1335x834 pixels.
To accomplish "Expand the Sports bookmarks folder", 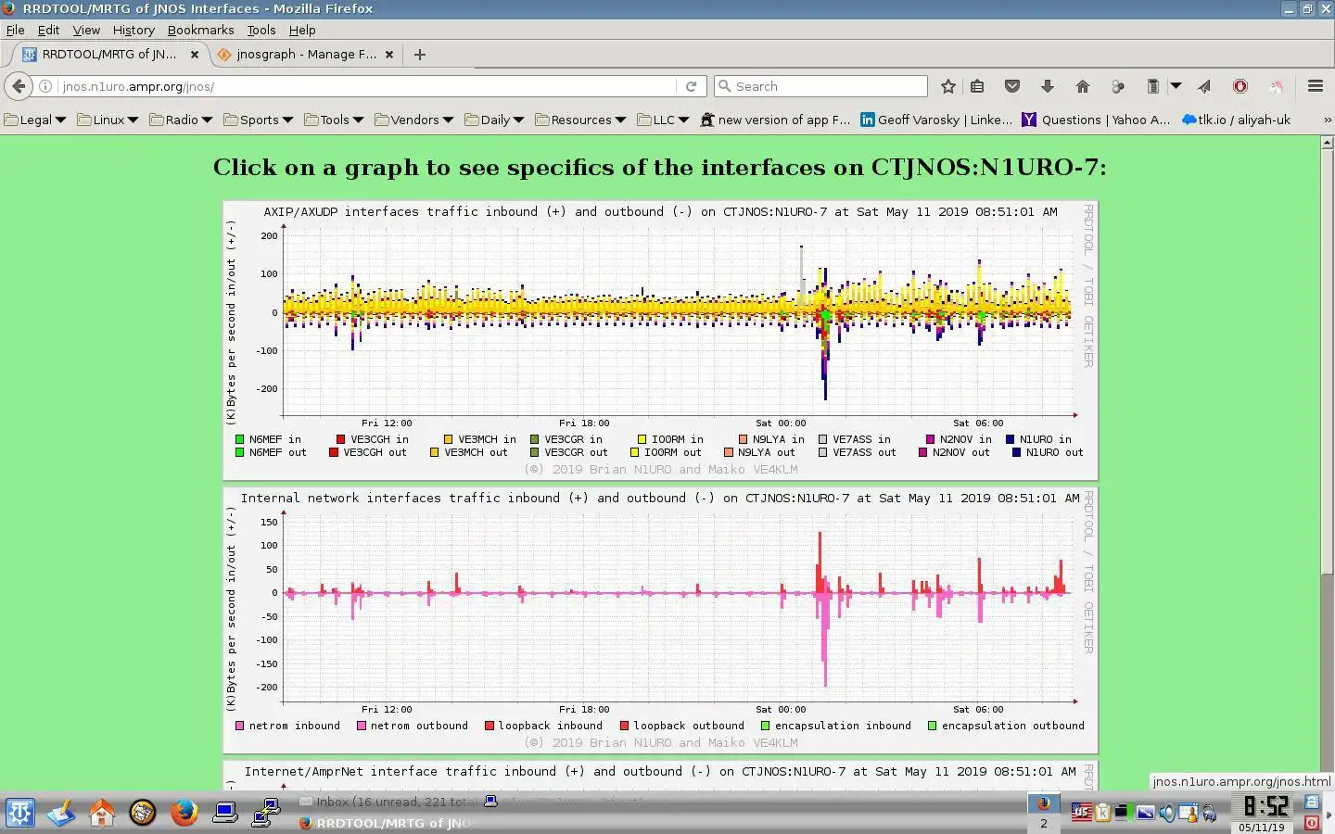I will tap(258, 120).
